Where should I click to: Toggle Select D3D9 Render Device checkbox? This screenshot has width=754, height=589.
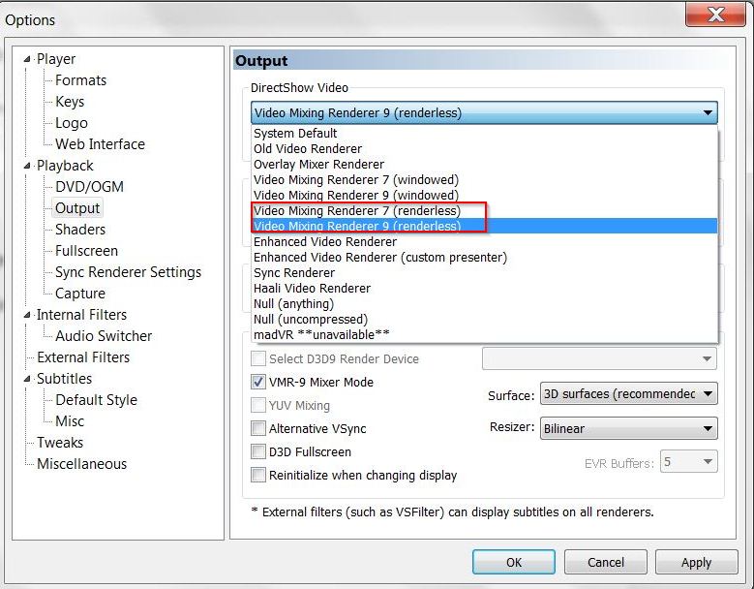[258, 358]
